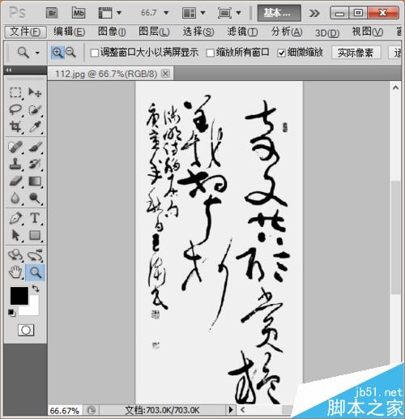Select the Rectangular Marquee tool
405x419 pixels.
pos(15,92)
